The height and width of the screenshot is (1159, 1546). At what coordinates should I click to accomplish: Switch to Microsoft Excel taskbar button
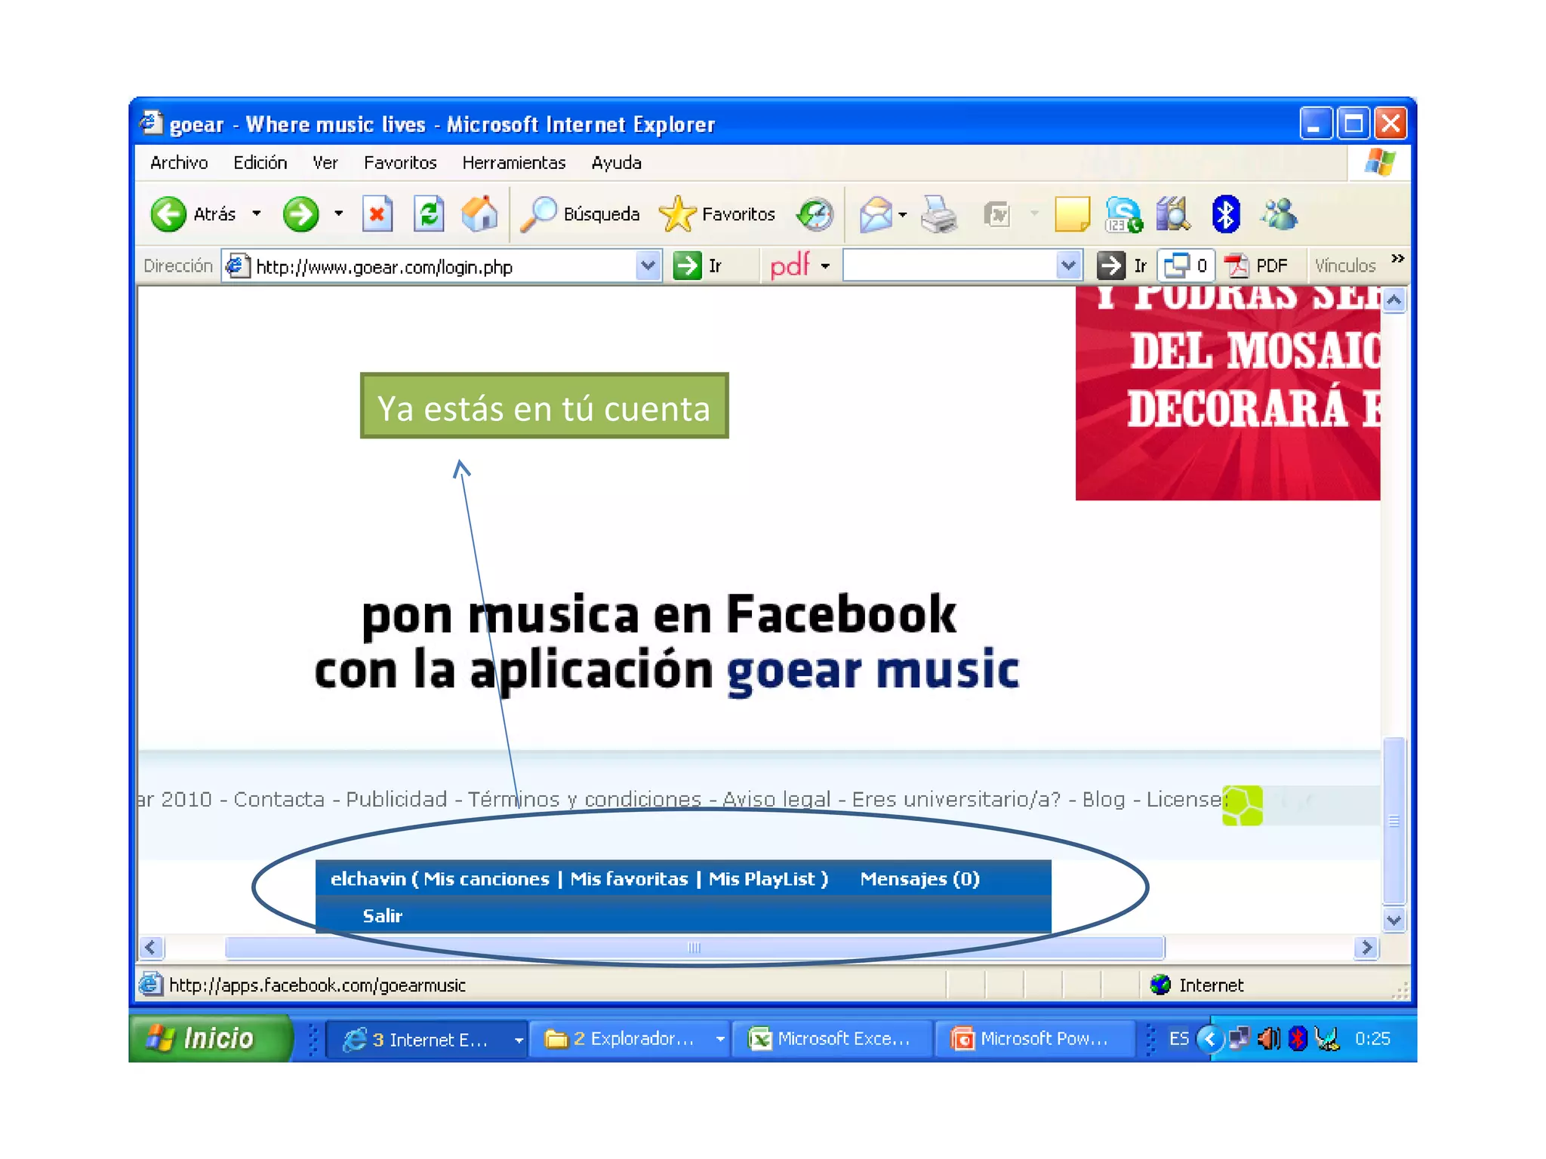tap(831, 1040)
